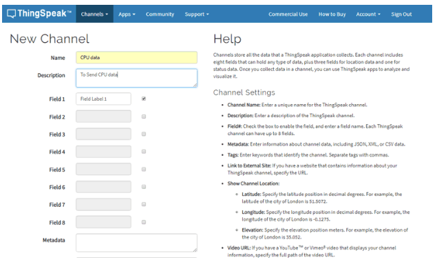Uncheck the Field 1 checkbox
Viewport: 437px width, 273px height.
tap(144, 99)
